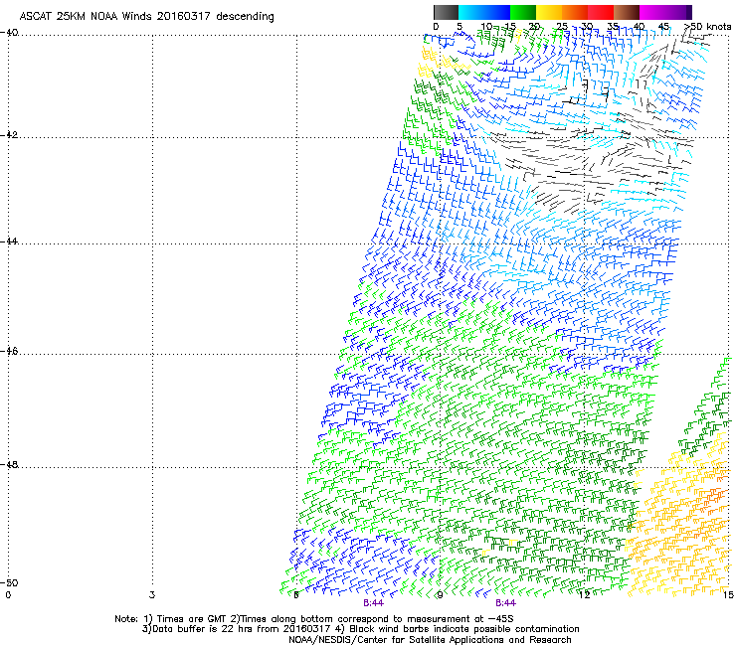Click the 'NOAA/NESDIS/Center for Satellite Applications and Research' credit

430,640
